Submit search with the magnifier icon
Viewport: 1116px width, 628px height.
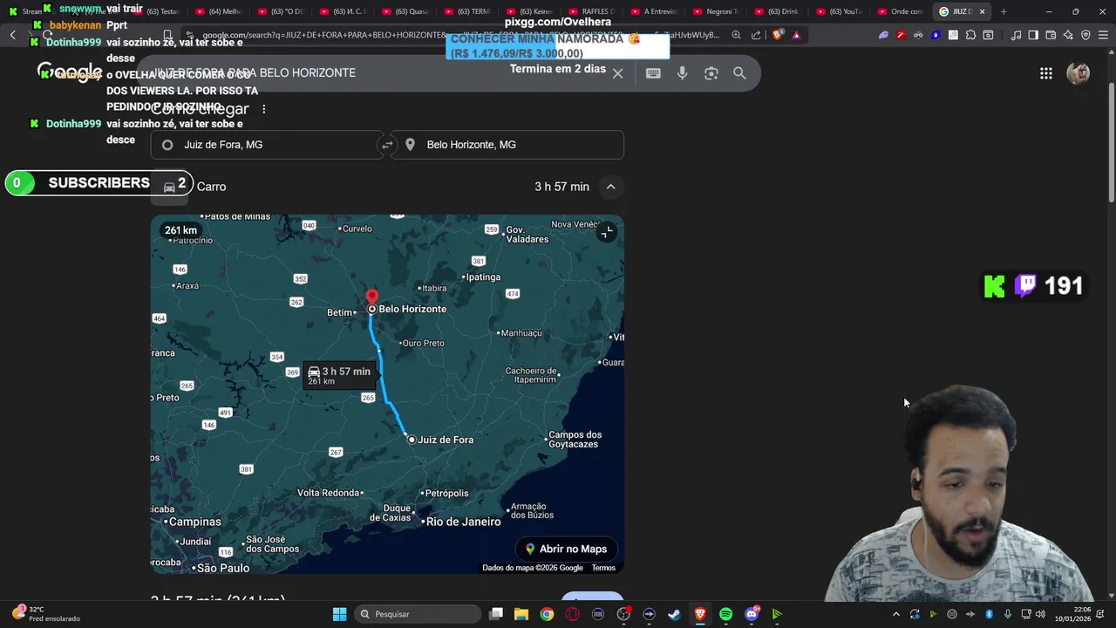[x=739, y=73]
